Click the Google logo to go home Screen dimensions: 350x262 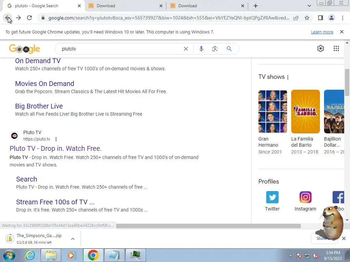coord(25,48)
